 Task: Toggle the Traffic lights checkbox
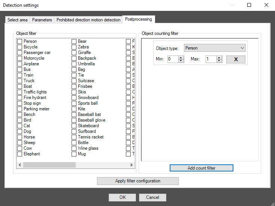19,92
